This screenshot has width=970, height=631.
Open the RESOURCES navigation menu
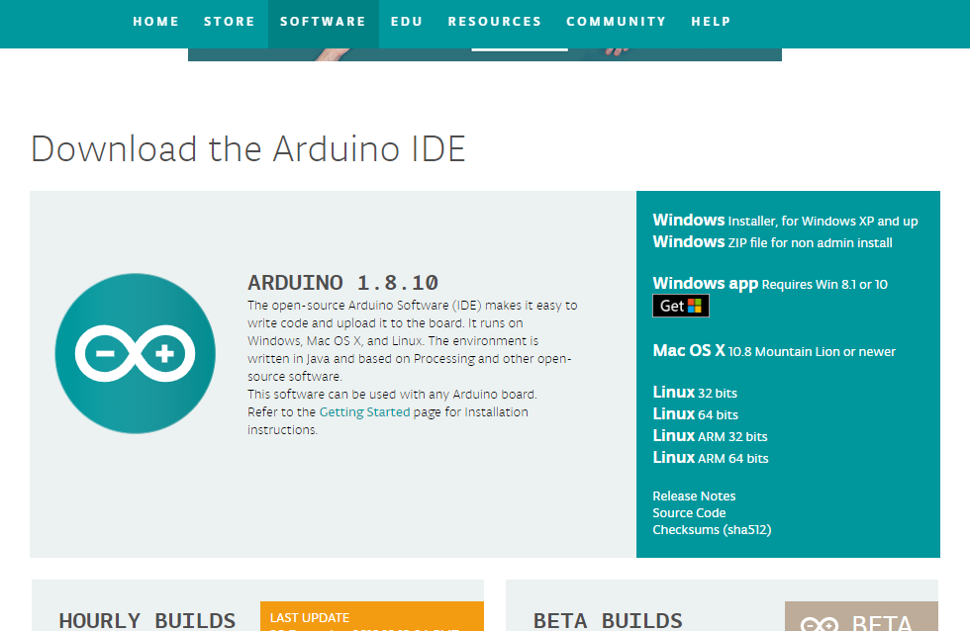point(494,22)
